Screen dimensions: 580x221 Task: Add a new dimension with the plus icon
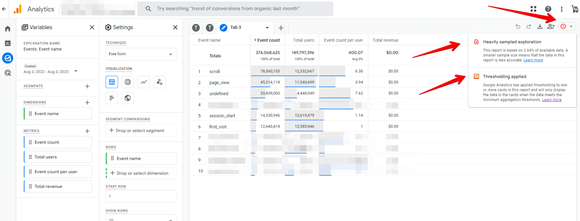coord(87,102)
